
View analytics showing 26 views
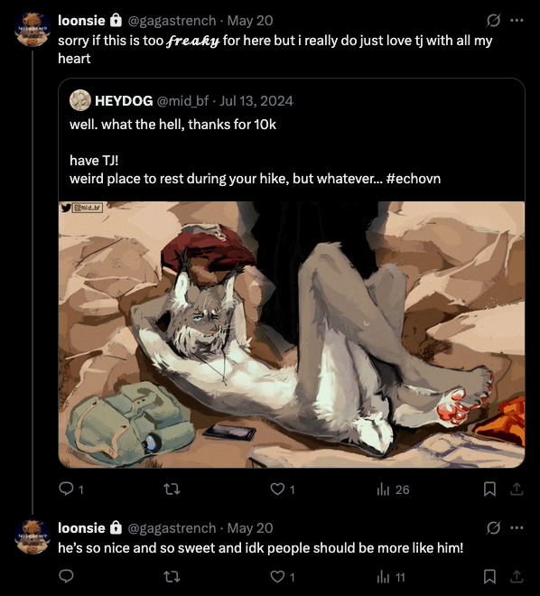click(x=393, y=489)
